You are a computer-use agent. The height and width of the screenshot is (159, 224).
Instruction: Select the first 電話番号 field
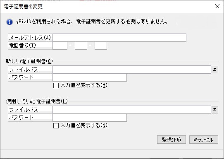60,46
